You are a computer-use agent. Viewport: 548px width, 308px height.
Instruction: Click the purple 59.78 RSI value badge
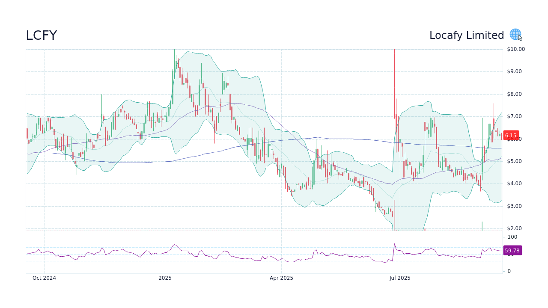[x=512, y=250]
